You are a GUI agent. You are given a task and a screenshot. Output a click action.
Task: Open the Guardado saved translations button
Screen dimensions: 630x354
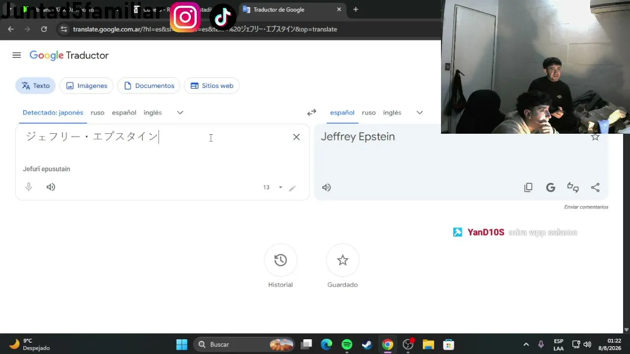tap(343, 260)
